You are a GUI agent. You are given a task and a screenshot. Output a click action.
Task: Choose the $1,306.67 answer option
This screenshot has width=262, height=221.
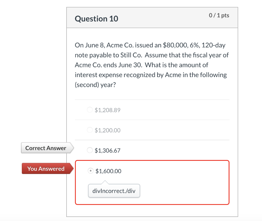click(x=90, y=150)
